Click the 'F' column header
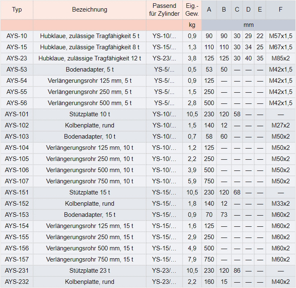Screen dimensions: 296x288 pyautogui.click(x=281, y=10)
